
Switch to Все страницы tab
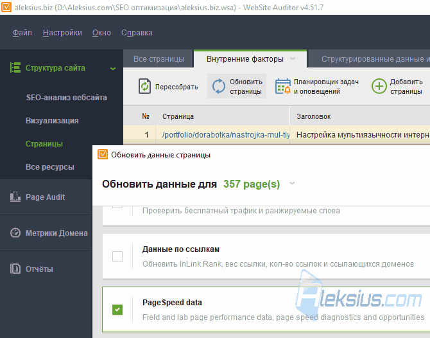[159, 59]
